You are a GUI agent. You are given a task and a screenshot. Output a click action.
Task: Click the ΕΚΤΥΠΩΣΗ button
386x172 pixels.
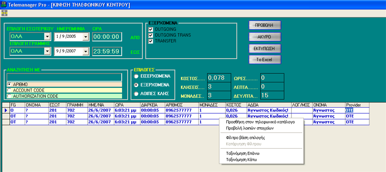pyautogui.click(x=265, y=48)
